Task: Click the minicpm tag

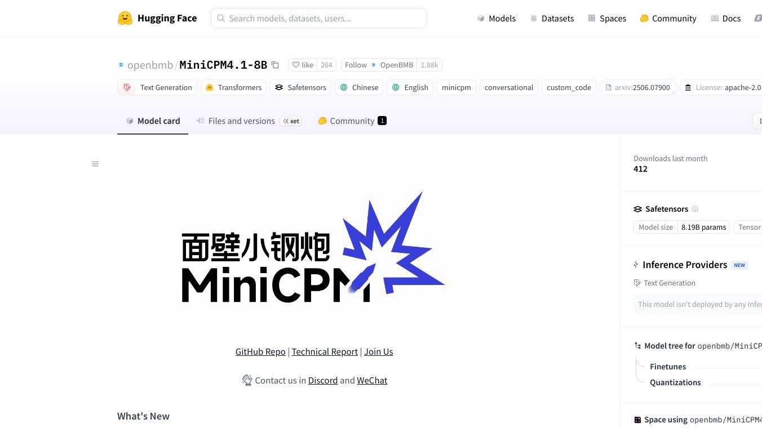Action: pos(457,87)
